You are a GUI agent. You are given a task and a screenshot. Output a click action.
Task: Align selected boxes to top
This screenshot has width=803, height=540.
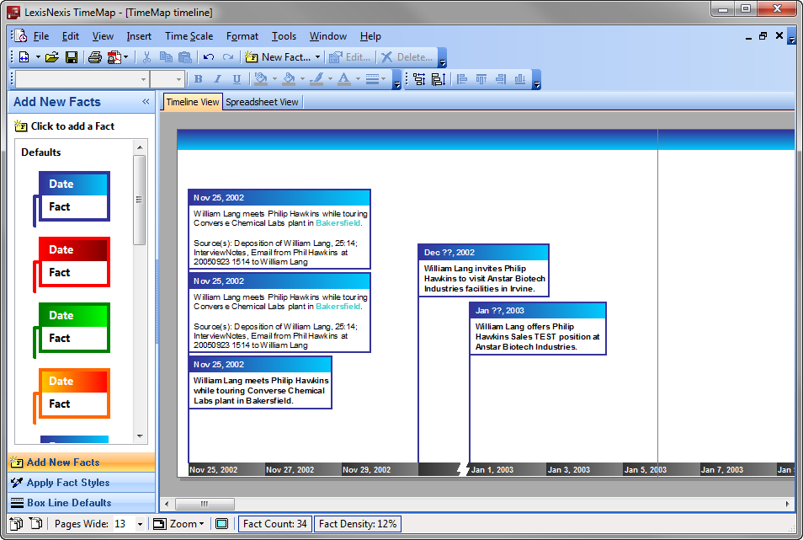[481, 79]
